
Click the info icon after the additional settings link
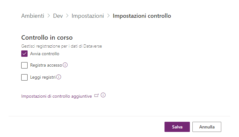coord(103,95)
